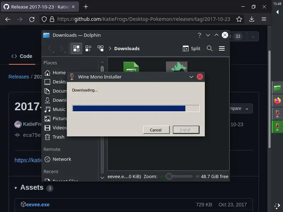
Task: Bookmark this page with star icon
Action: [x=239, y=19]
